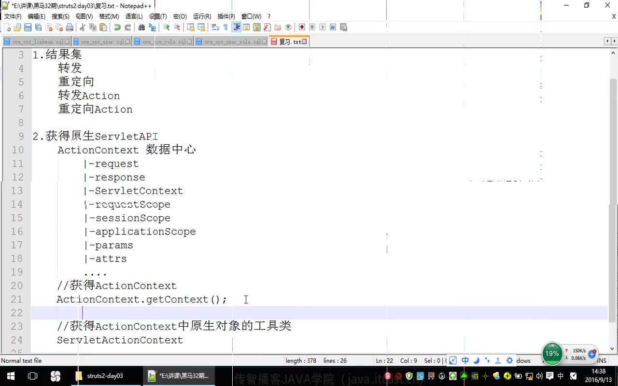Open the 视图(V) menu
The image size is (618, 386).
pos(84,16)
